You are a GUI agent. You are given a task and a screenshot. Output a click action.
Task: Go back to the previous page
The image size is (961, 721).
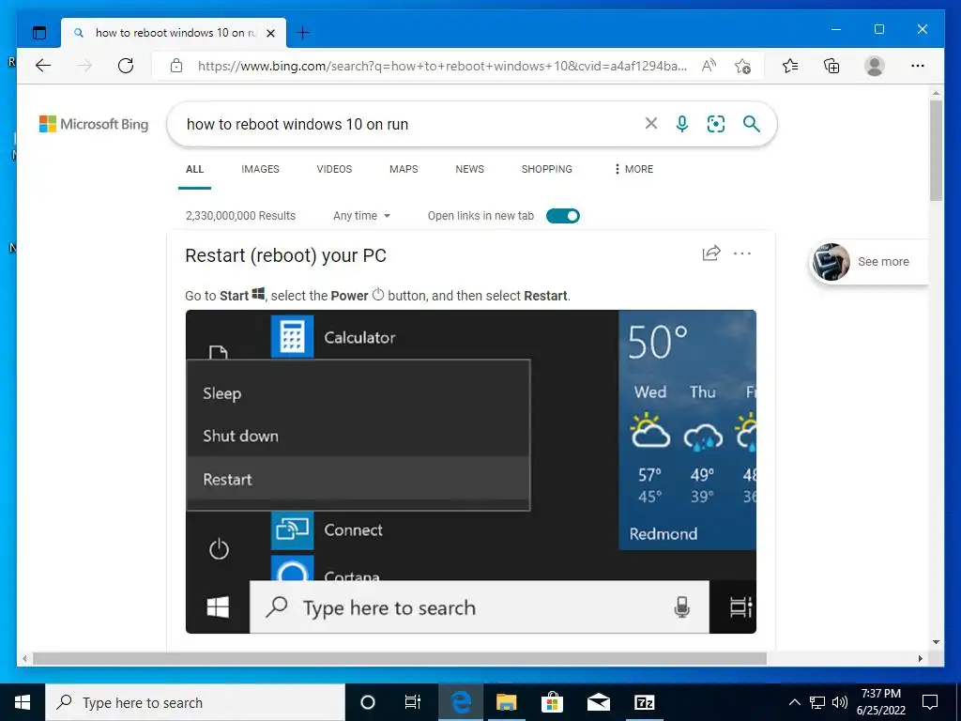(x=43, y=66)
